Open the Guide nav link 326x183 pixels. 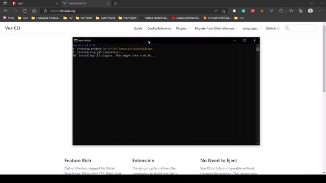pyautogui.click(x=138, y=28)
